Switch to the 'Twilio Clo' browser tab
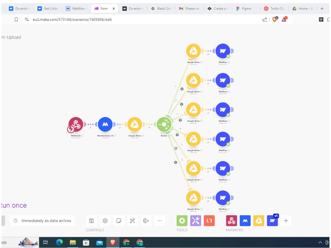The height and width of the screenshot is (248, 331). coord(275,9)
